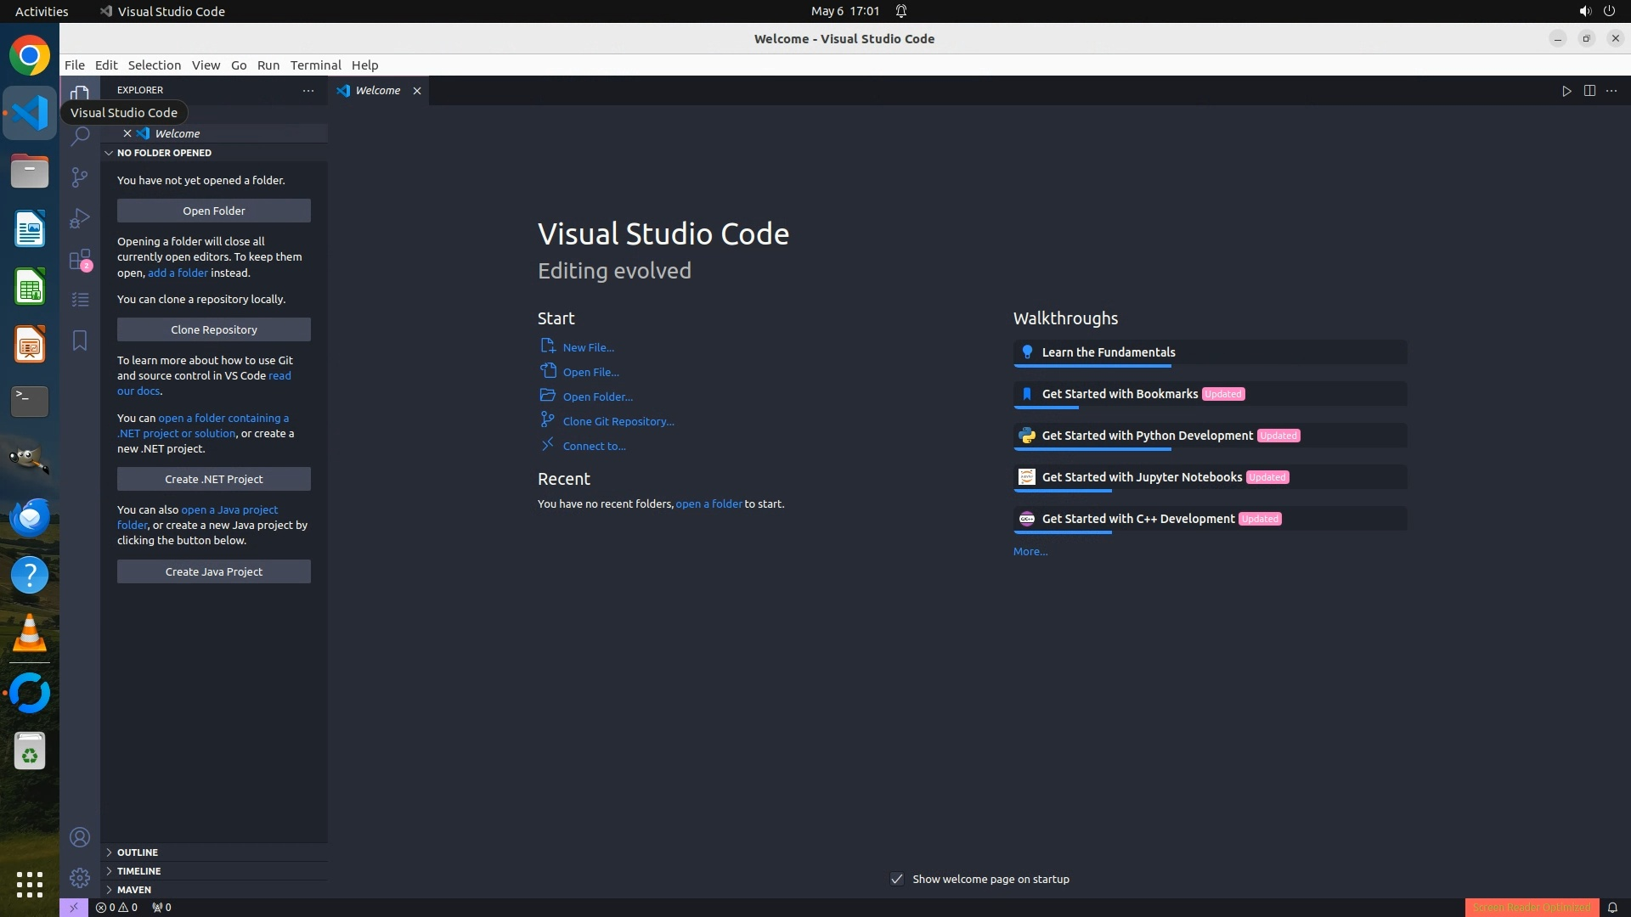Click the Clone Repository button

tap(214, 329)
